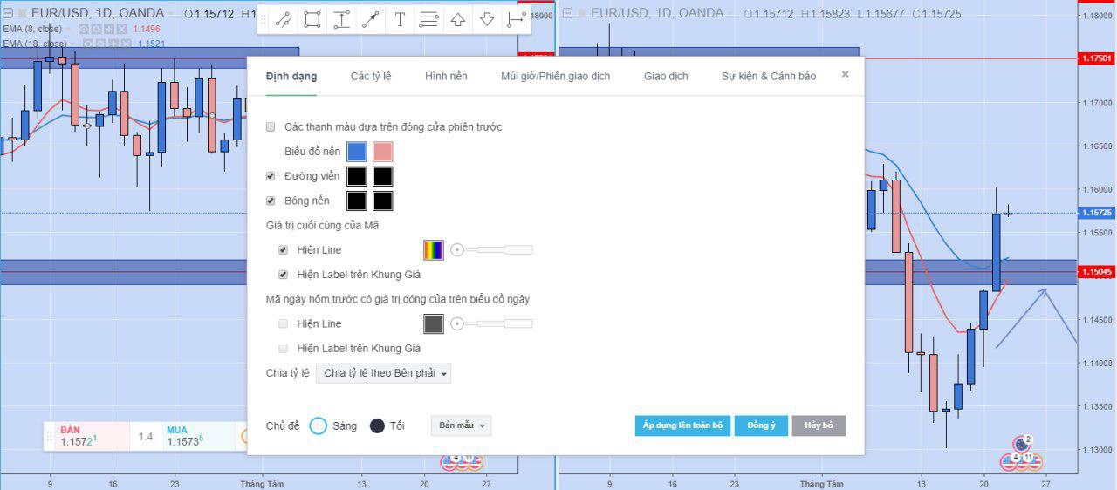Screen dimensions: 1117x490
Task: Select the vertical price range tool
Action: 341,20
